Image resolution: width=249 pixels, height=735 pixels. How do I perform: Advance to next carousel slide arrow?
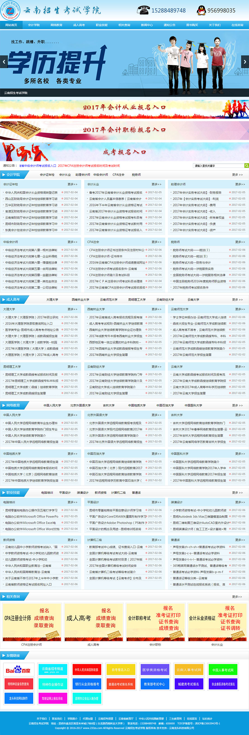click(245, 62)
